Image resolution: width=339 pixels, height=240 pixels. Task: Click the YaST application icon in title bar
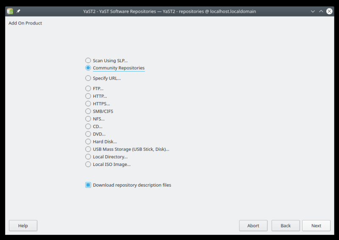tap(10, 11)
